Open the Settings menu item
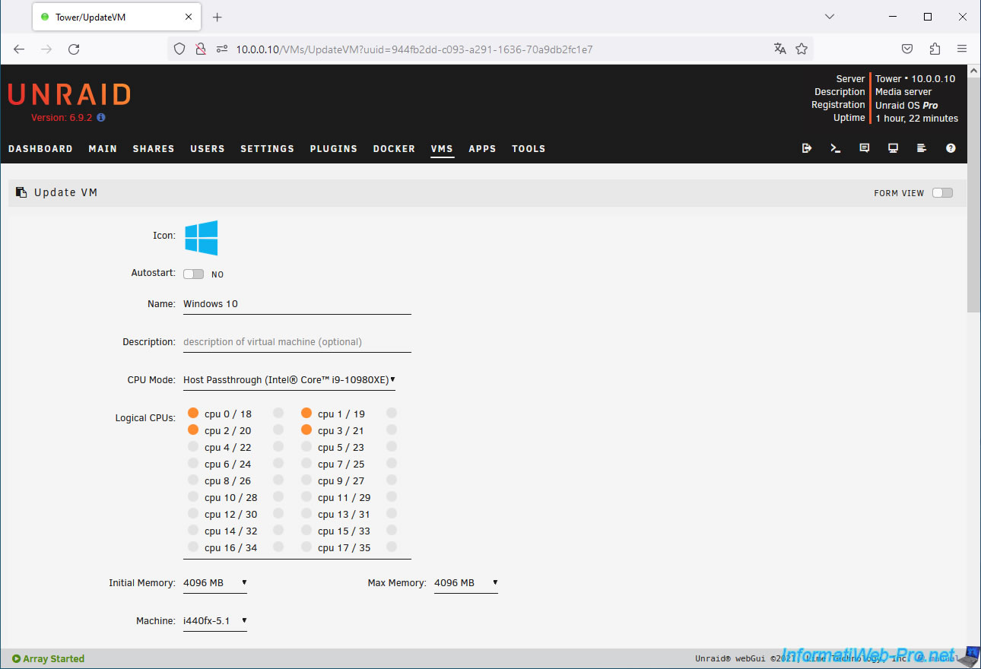Image resolution: width=981 pixels, height=669 pixels. pos(267,149)
